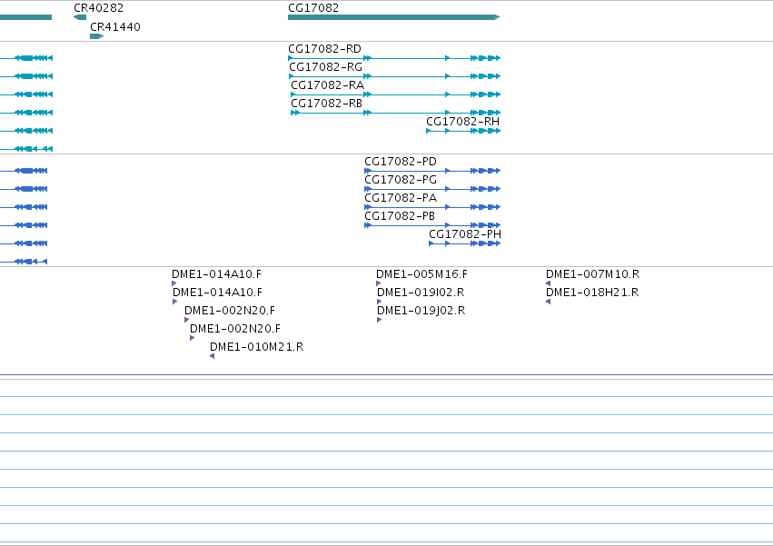Select the CG17082-RG transcript label
This screenshot has width=773, height=546.
(325, 67)
